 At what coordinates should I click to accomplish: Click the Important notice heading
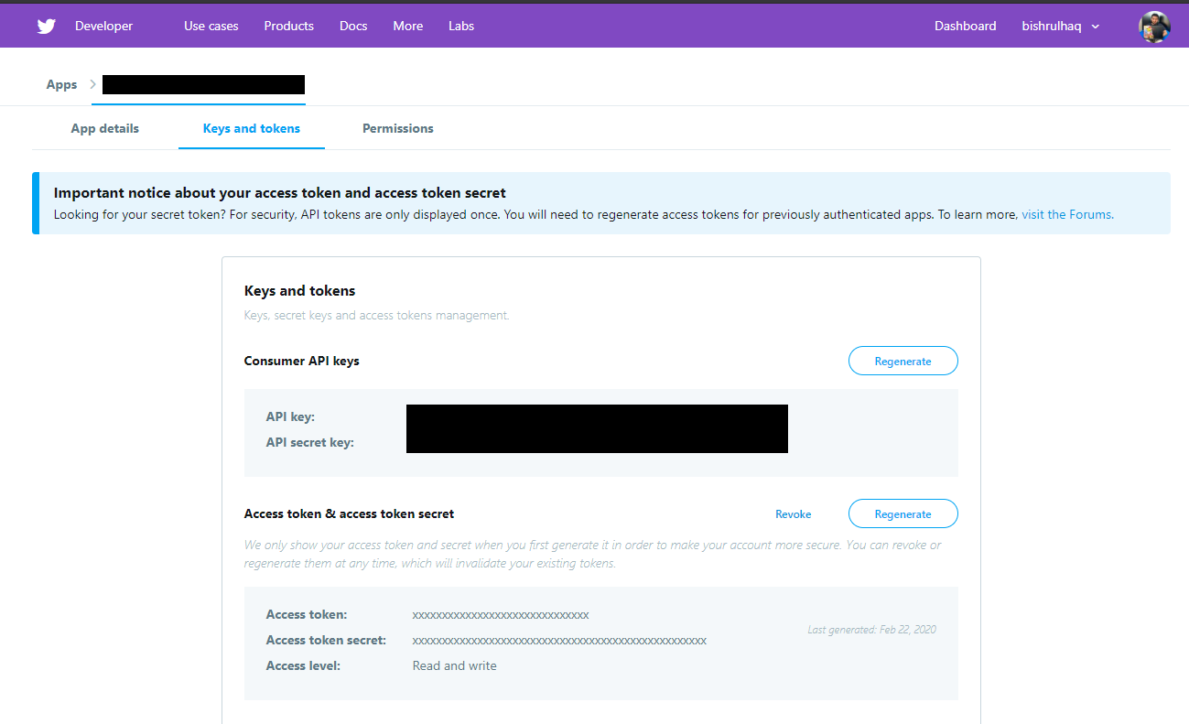[x=279, y=193]
